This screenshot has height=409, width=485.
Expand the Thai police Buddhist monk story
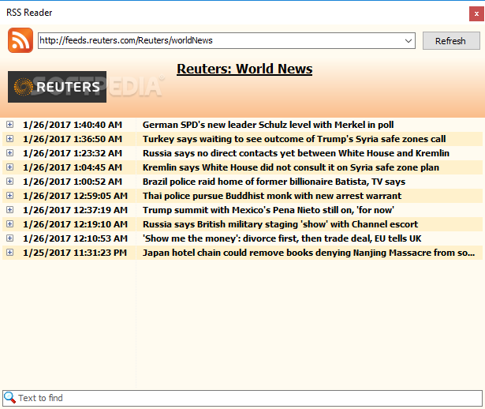pyautogui.click(x=10, y=196)
